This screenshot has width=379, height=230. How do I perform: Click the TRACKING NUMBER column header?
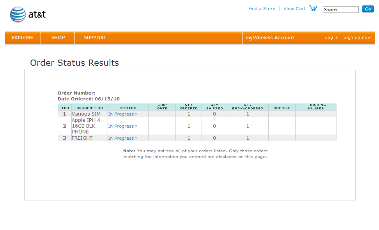click(x=316, y=107)
